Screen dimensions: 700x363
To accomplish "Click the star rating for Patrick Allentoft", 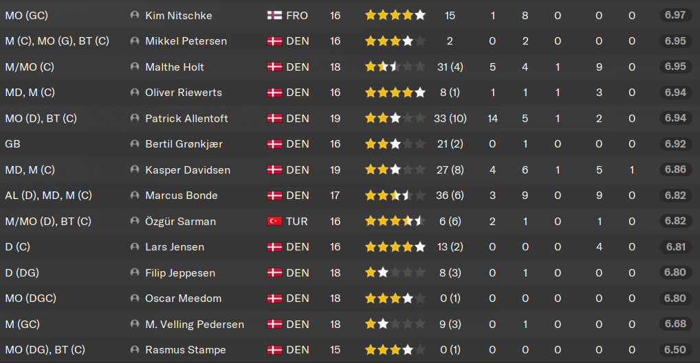I will point(395,119).
